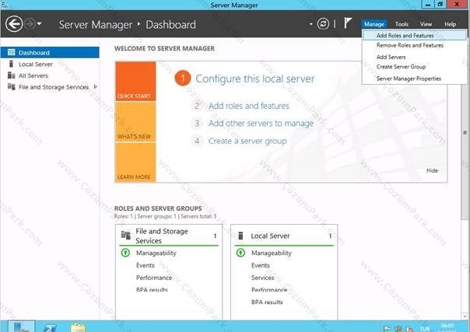470x332 pixels.
Task: Click the orange step 1 circle
Action: pos(183,78)
